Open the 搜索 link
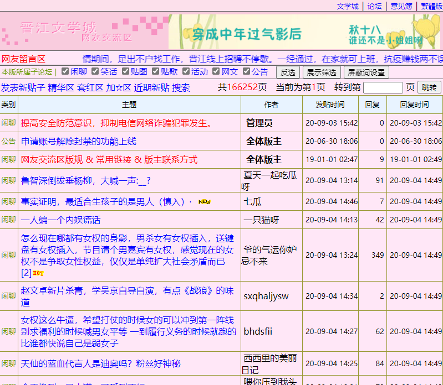Screen dimensions: 443x385 pos(181,87)
